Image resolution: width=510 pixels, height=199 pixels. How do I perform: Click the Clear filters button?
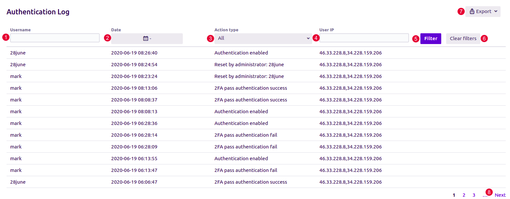[463, 38]
